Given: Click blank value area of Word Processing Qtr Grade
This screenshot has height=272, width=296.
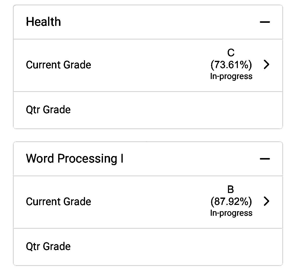Looking at the screenshot, I should tap(202, 246).
